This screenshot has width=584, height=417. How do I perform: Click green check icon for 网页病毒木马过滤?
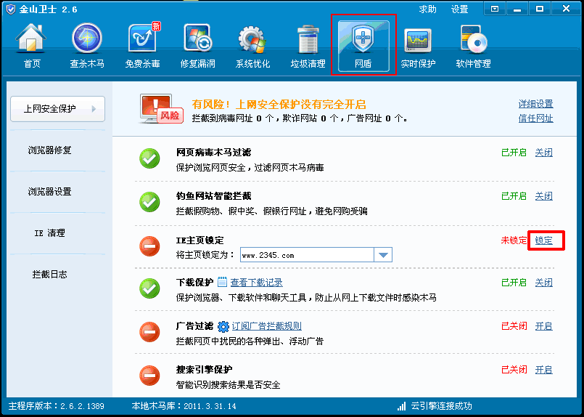coord(149,158)
